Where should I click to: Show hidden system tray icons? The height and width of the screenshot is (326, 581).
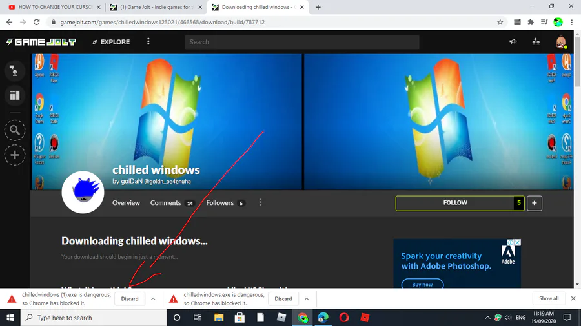click(x=487, y=318)
